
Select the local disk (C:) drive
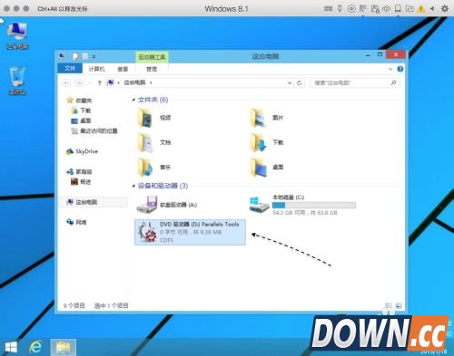point(302,205)
